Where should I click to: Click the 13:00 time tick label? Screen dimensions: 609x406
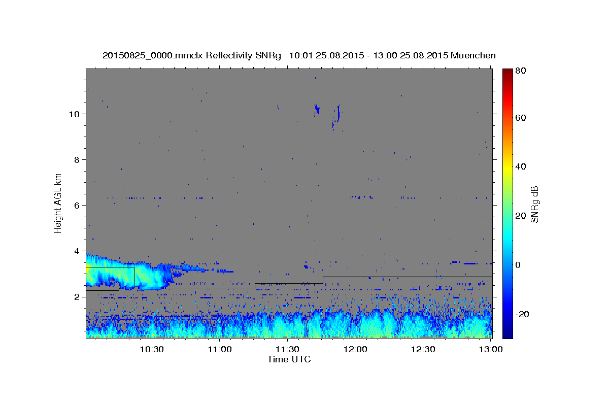click(x=491, y=350)
